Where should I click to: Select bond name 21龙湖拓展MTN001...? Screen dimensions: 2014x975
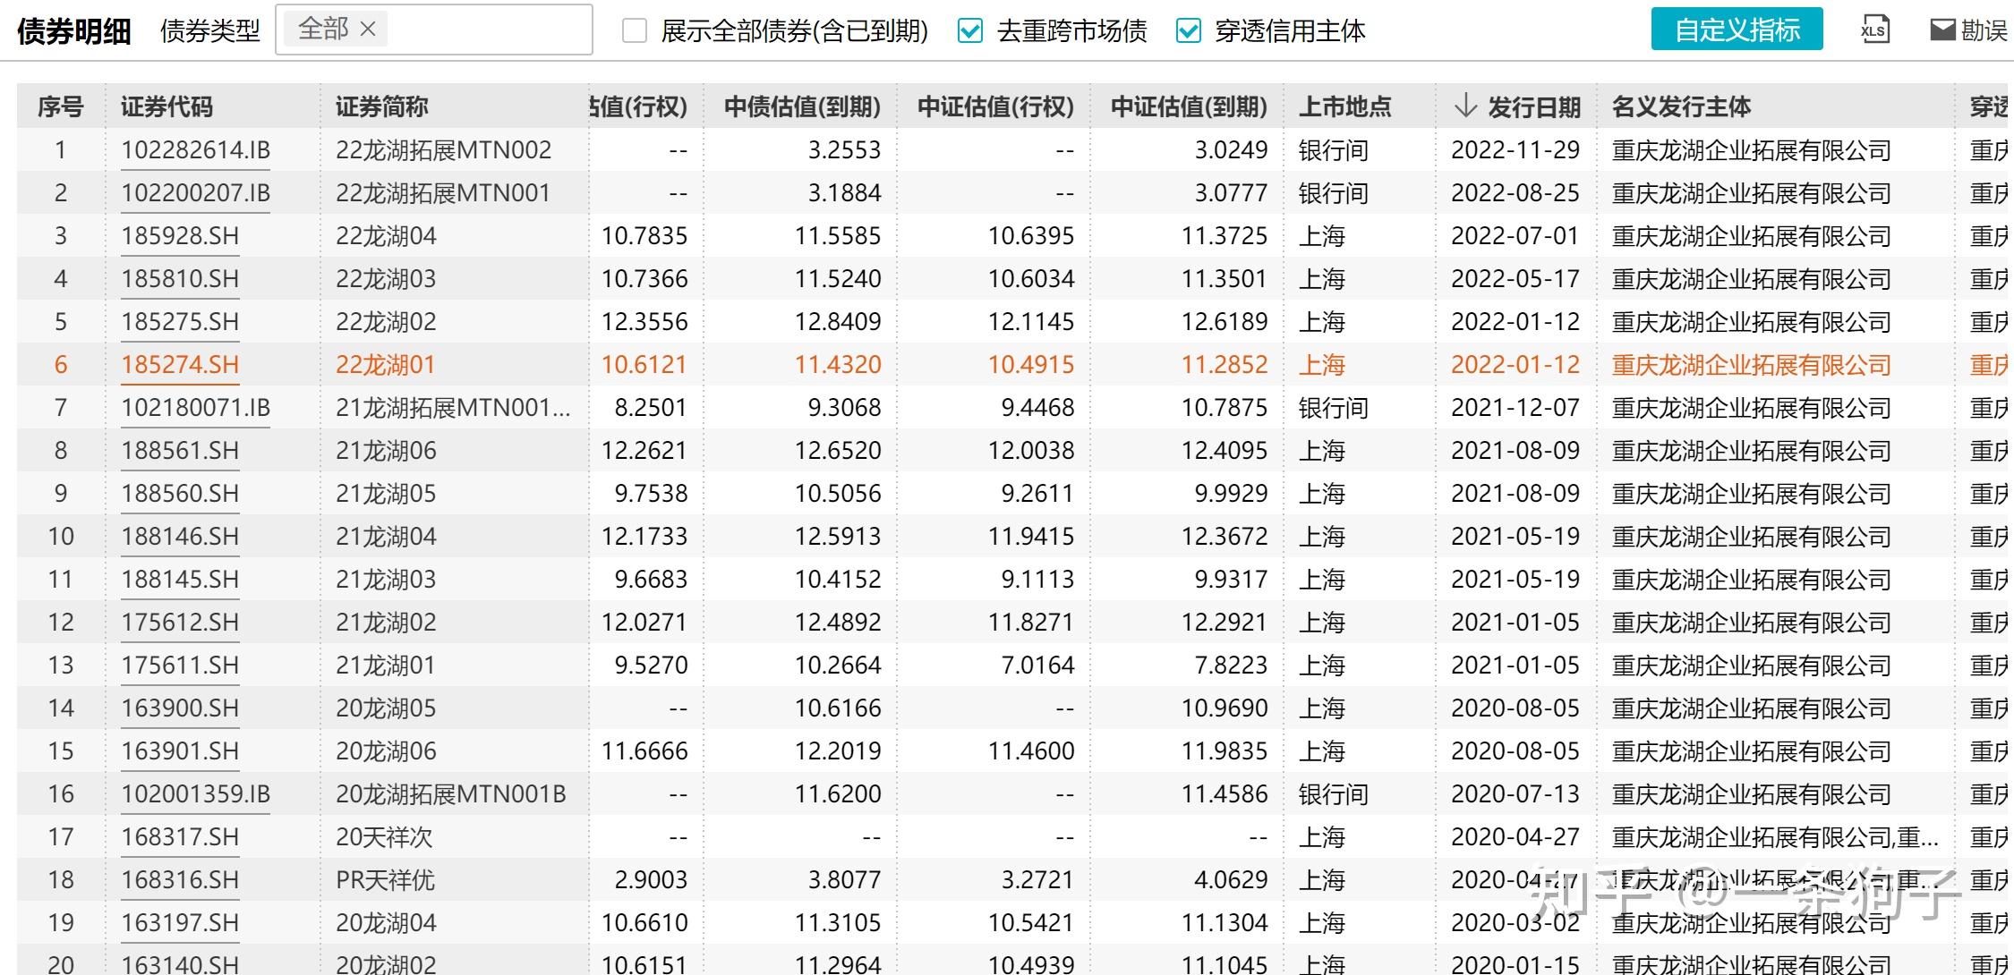click(453, 407)
